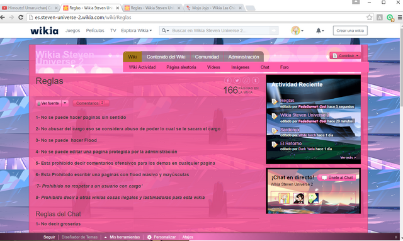
Task: Click the search submit arrow button
Action: [x=274, y=31]
